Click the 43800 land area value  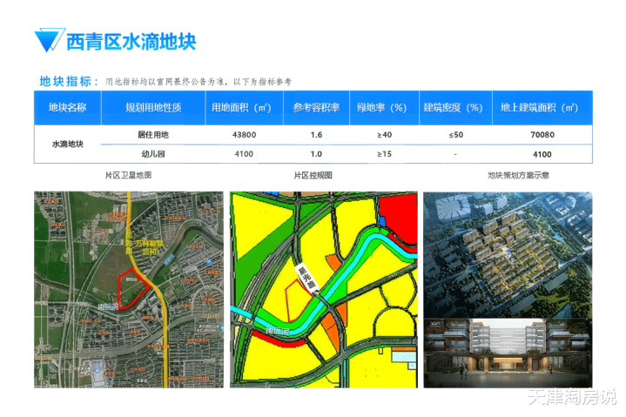pyautogui.click(x=244, y=135)
